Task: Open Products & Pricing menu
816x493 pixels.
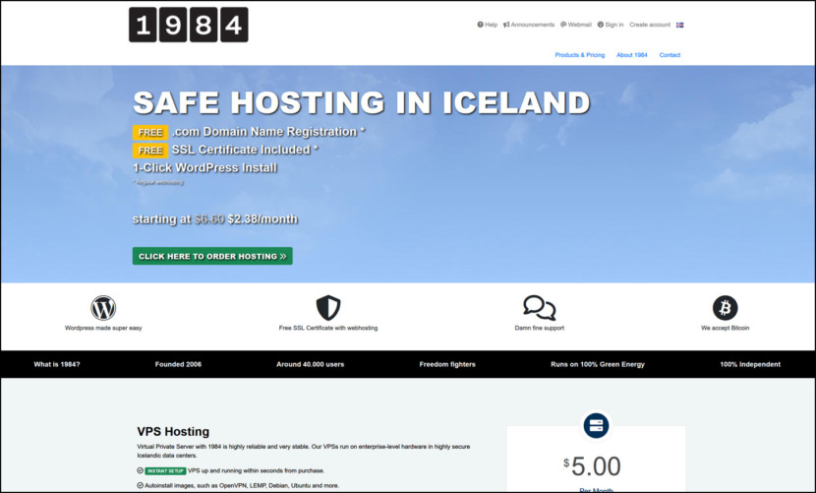Action: [580, 55]
